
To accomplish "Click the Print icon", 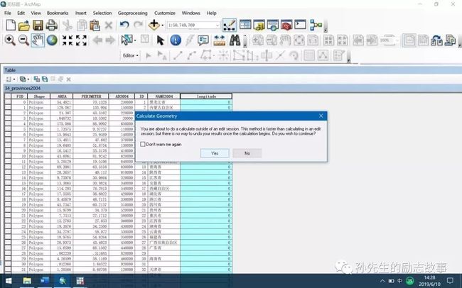I will [x=52, y=26].
